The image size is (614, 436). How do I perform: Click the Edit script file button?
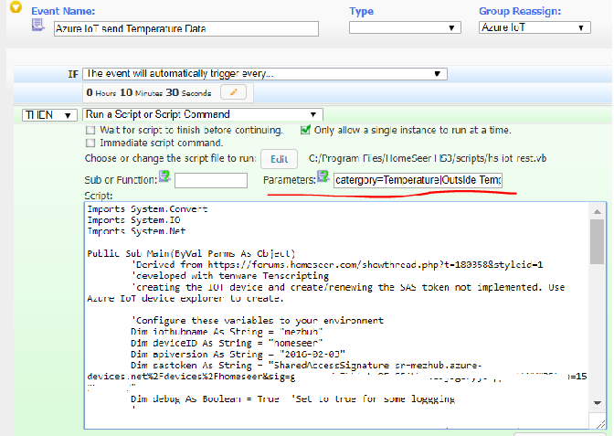pyautogui.click(x=278, y=159)
